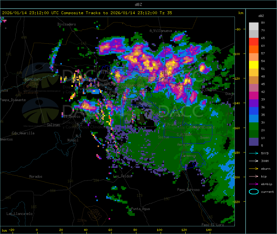277x234 pixels.
Task: Click the 140 km horizontal axis tick
Action: coord(209,230)
